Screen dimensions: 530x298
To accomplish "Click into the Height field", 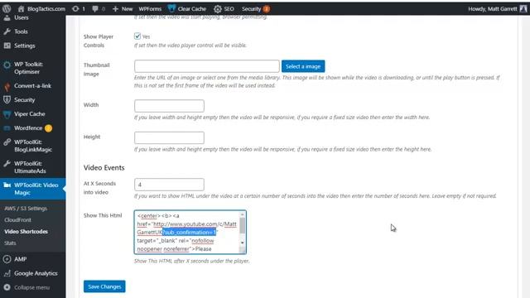I will pyautogui.click(x=169, y=137).
